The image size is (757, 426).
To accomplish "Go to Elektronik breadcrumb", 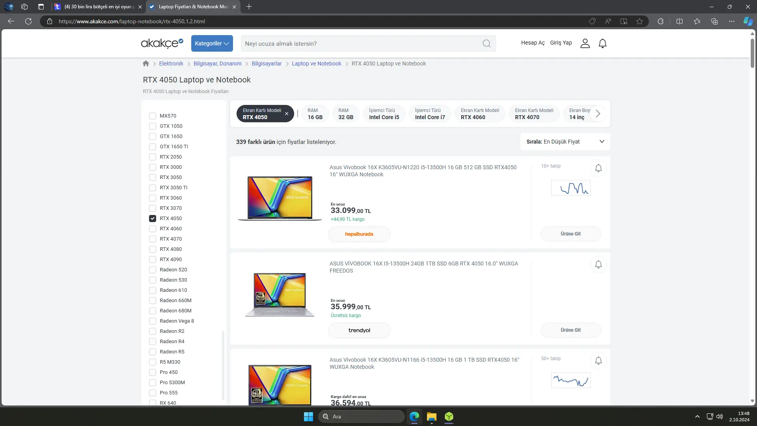I will click(171, 64).
